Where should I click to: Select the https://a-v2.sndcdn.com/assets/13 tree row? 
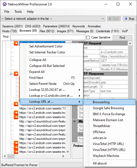[x=42, y=108]
